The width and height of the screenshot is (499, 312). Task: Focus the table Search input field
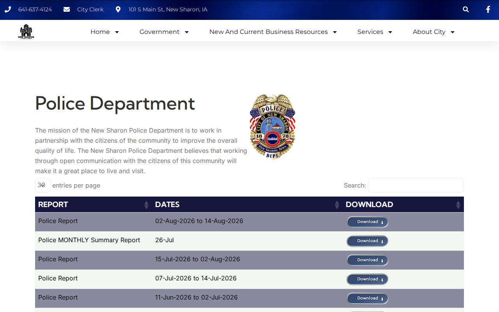(x=416, y=185)
